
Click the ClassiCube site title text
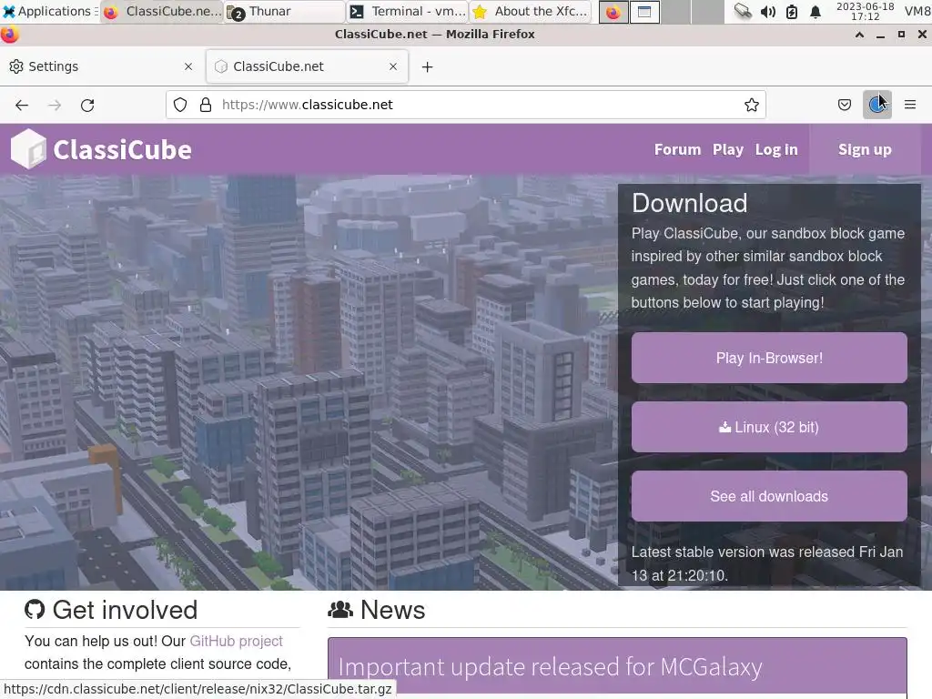point(123,150)
